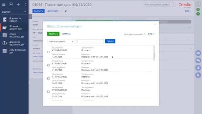Check the box for СТ/ВМР/2018/81

[49, 65]
